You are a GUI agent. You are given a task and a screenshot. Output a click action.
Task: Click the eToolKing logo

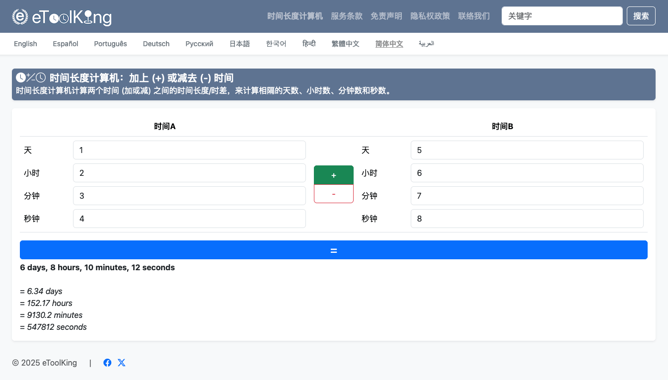coord(62,17)
